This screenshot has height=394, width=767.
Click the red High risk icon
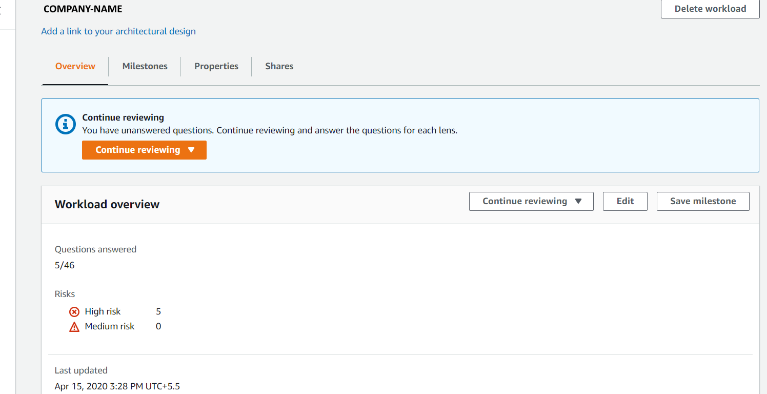[x=74, y=311]
